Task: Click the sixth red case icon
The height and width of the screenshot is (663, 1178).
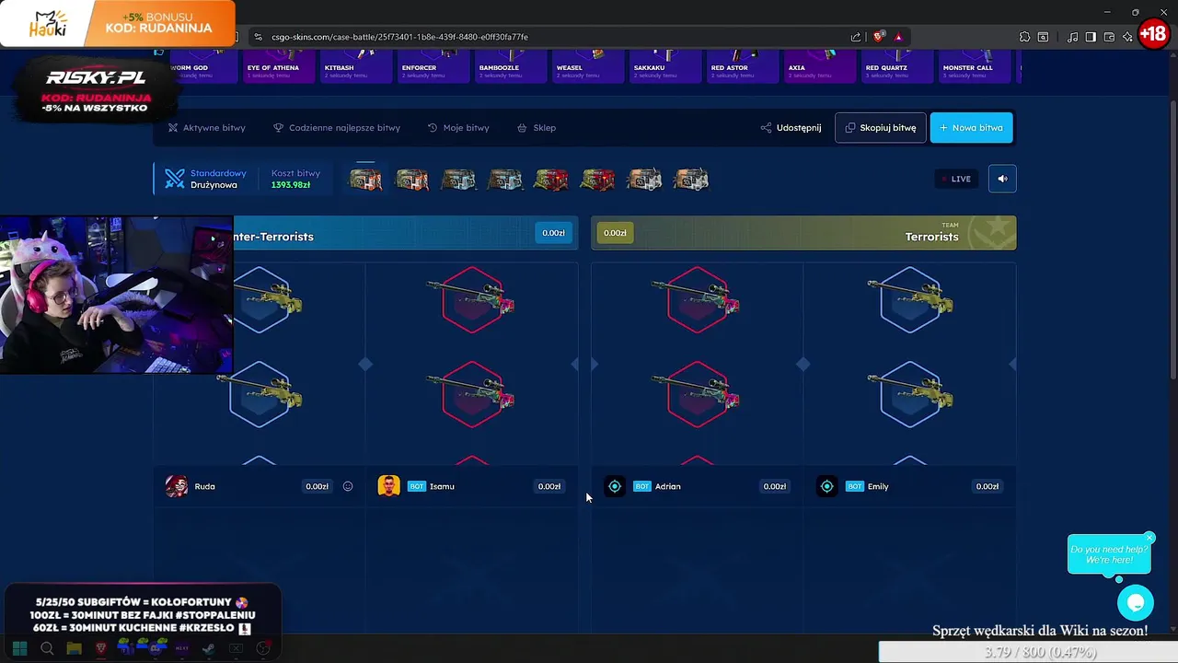Action: [x=597, y=179]
